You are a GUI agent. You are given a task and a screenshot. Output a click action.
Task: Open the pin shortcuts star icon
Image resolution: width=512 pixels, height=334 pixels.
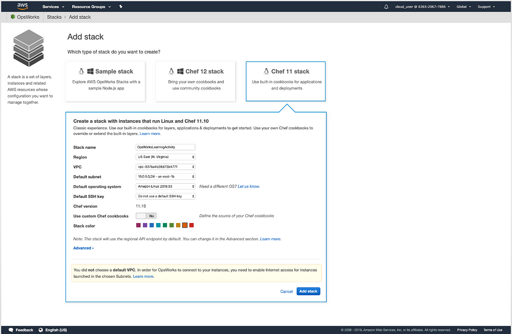121,7
